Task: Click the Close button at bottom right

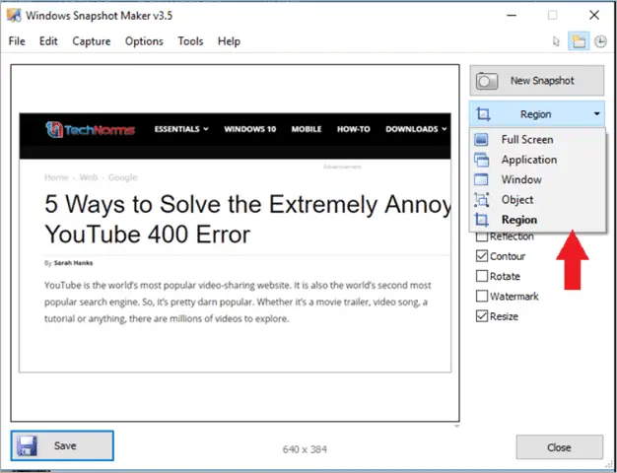Action: point(560,447)
